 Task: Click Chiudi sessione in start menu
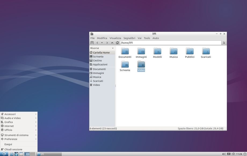[x=13, y=149]
